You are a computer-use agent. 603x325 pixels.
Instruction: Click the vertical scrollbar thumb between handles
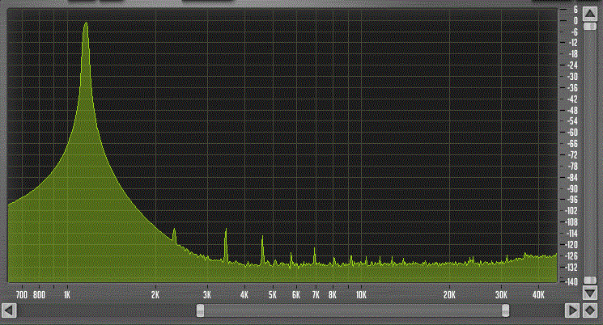590,154
